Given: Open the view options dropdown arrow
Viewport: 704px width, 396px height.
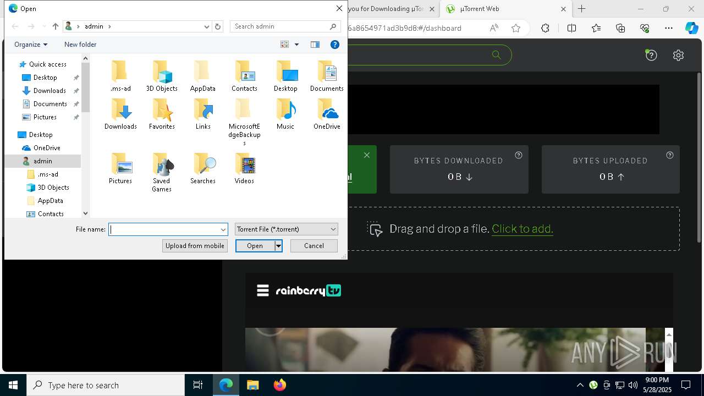Looking at the screenshot, I should coord(296,45).
